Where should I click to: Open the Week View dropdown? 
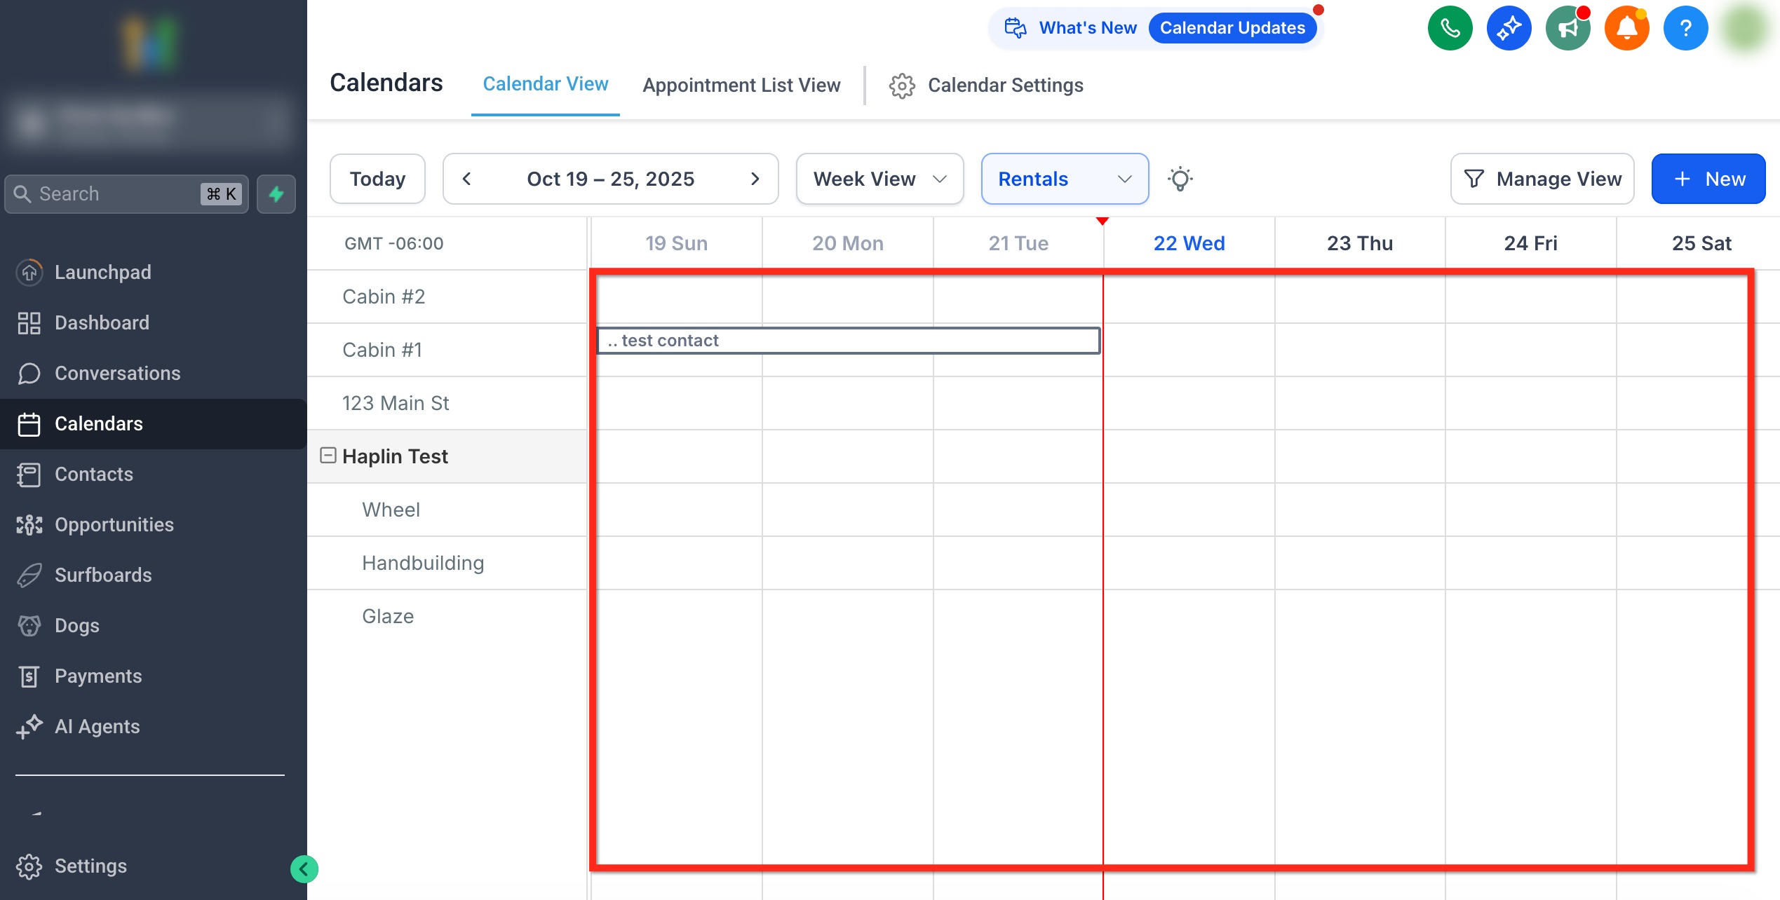coord(879,179)
